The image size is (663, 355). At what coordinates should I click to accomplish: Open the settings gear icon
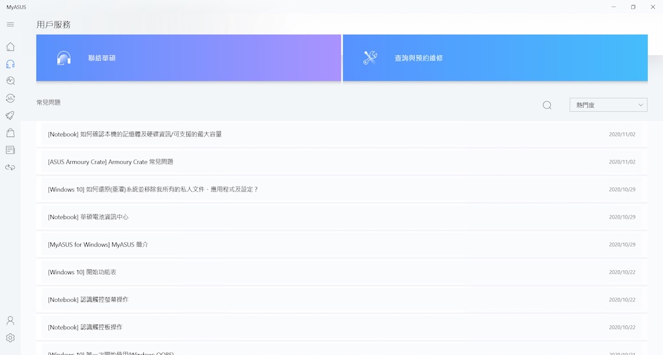point(10,338)
